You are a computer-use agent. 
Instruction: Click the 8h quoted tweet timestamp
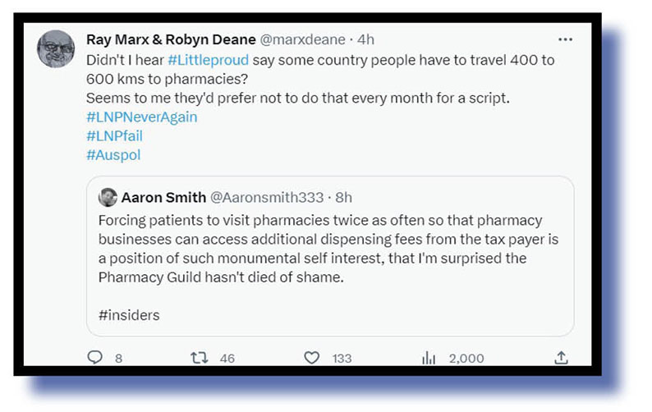[x=344, y=198]
